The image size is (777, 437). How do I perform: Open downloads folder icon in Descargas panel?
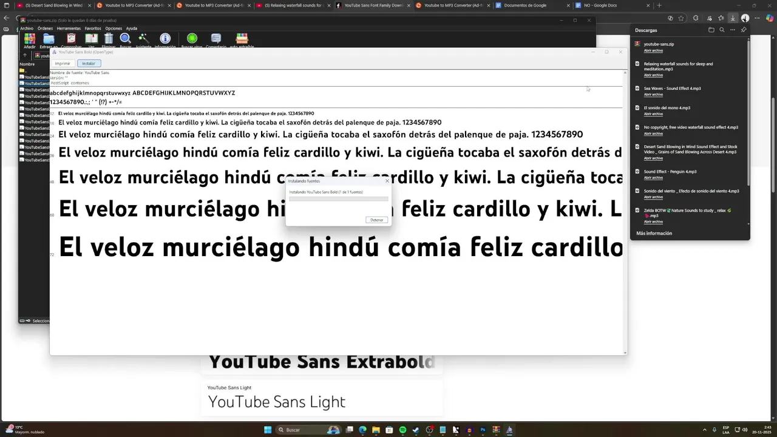711,30
